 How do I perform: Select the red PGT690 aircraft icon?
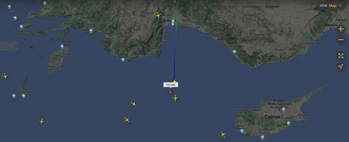tap(170, 92)
